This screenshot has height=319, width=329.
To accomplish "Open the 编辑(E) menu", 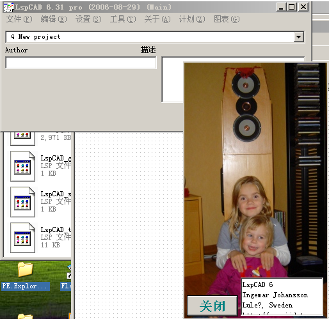I will tap(54, 19).
